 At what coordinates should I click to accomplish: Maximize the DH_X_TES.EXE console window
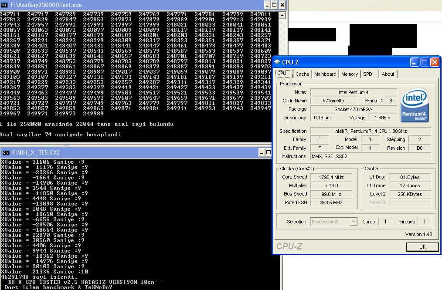coord(269,152)
